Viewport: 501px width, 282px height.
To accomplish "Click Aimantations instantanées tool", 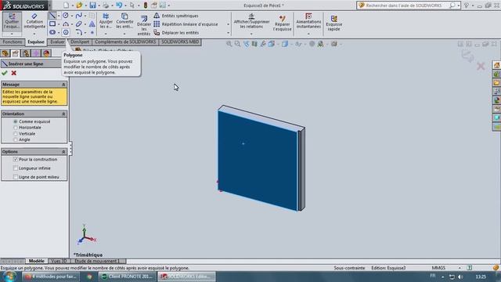I will point(308,21).
